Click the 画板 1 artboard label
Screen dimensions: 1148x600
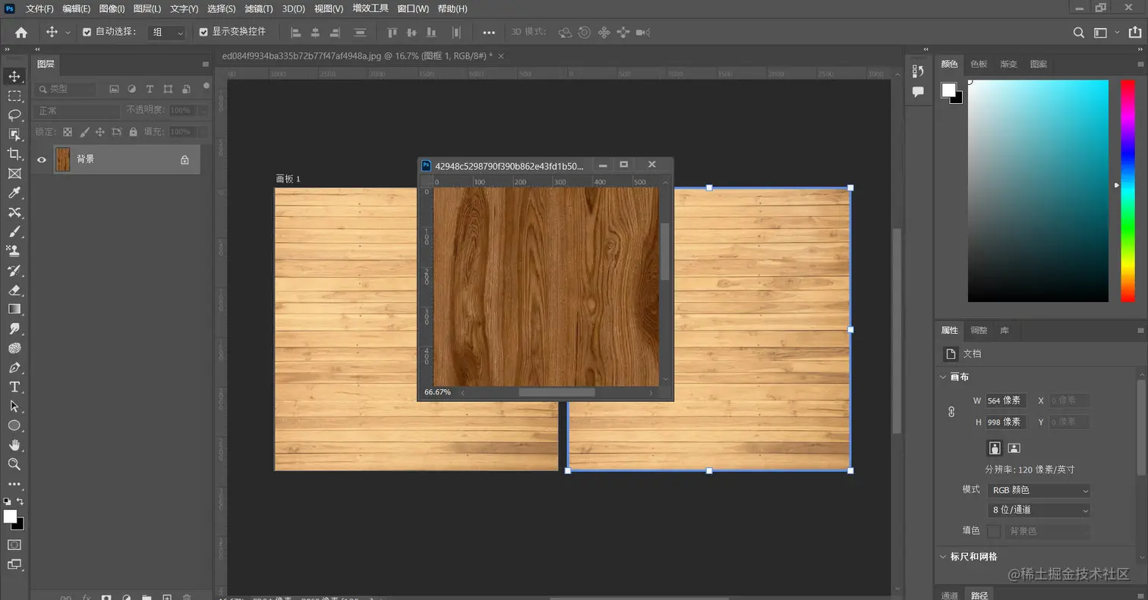pos(288,179)
